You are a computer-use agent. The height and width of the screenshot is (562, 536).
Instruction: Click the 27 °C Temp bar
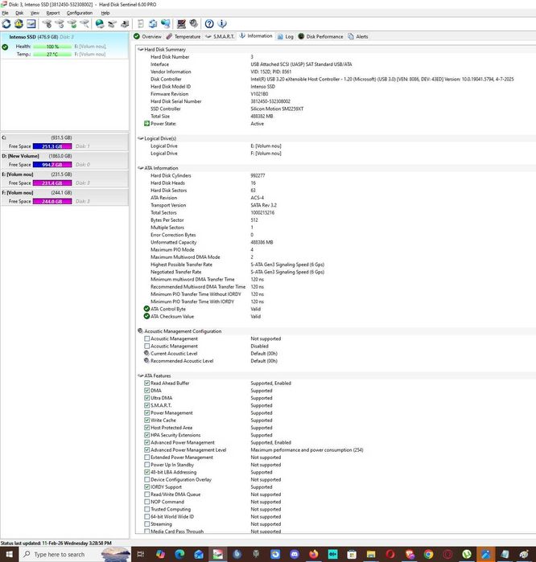pos(52,55)
